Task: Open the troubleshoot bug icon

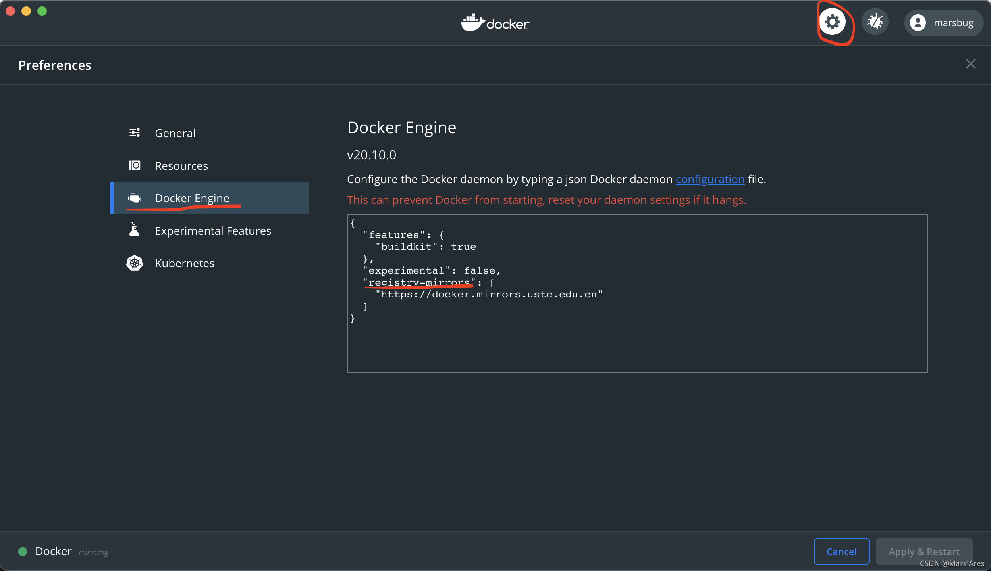Action: click(875, 22)
